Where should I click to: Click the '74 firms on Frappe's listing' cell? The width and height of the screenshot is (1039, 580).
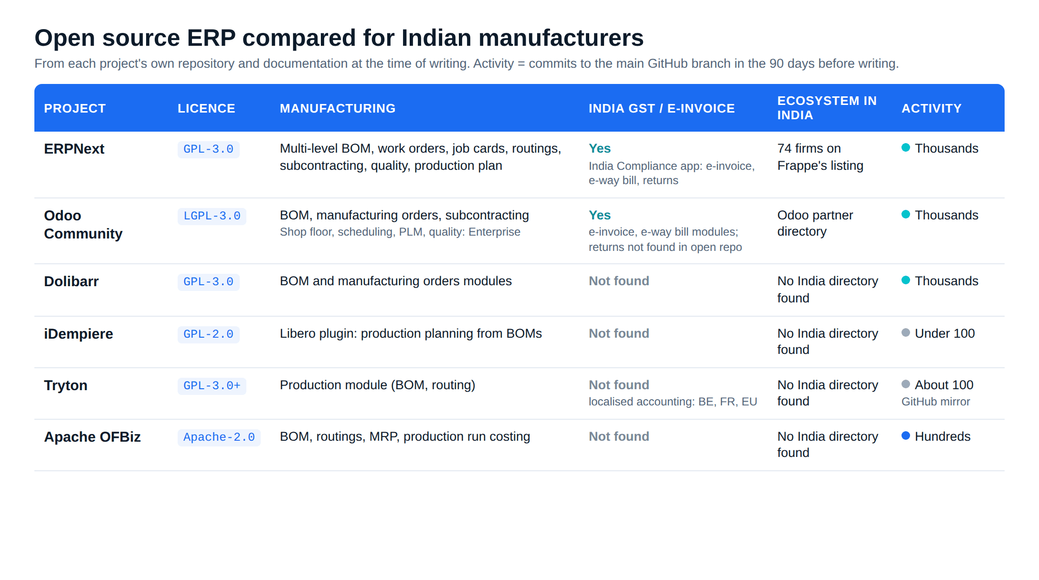(x=820, y=157)
